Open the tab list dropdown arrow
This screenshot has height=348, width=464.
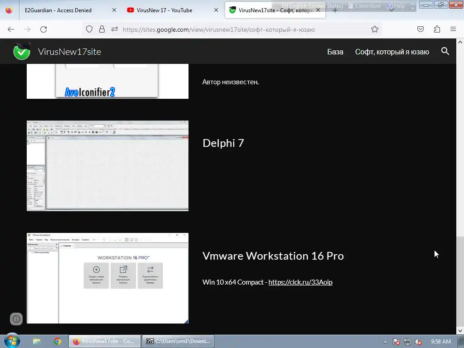391,10
